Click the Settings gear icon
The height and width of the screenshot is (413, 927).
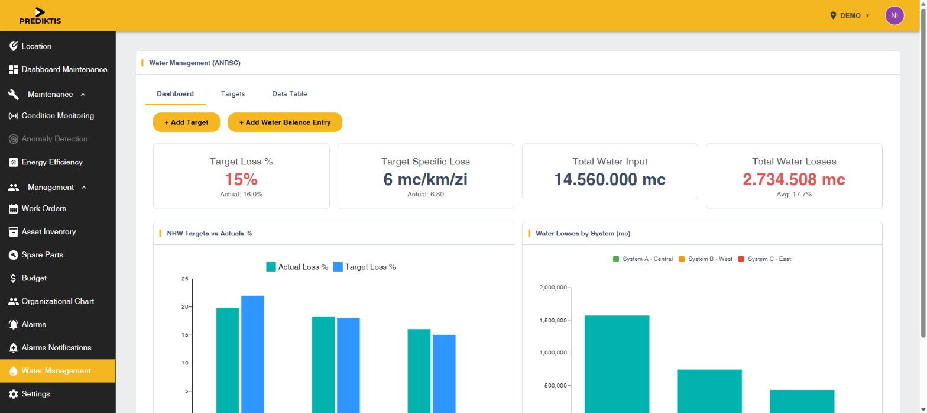14,394
